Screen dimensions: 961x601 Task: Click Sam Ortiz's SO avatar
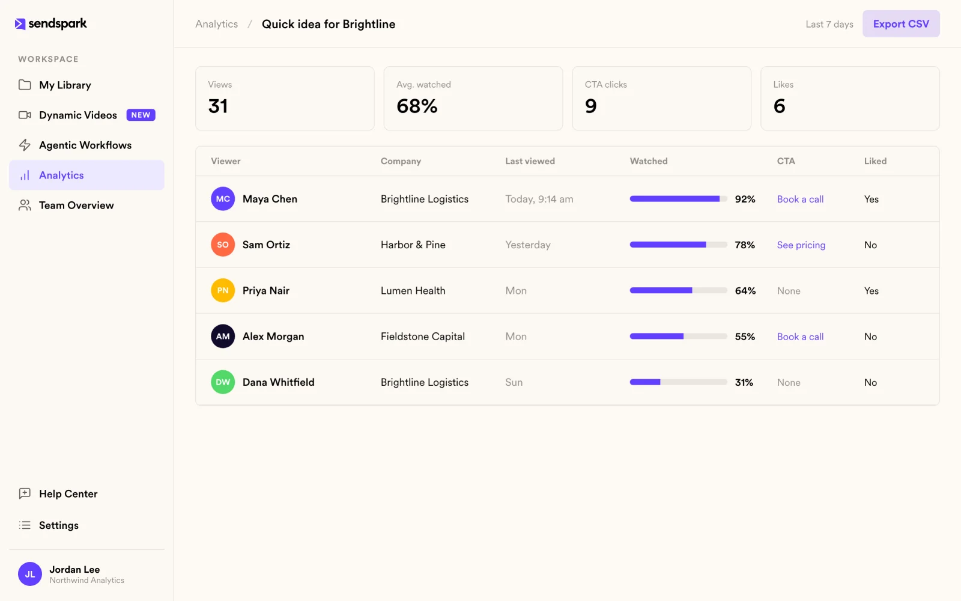point(223,245)
